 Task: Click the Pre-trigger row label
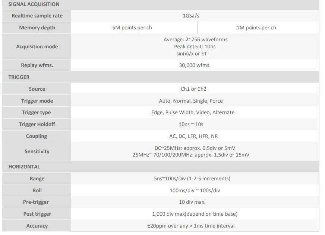tap(37, 202)
